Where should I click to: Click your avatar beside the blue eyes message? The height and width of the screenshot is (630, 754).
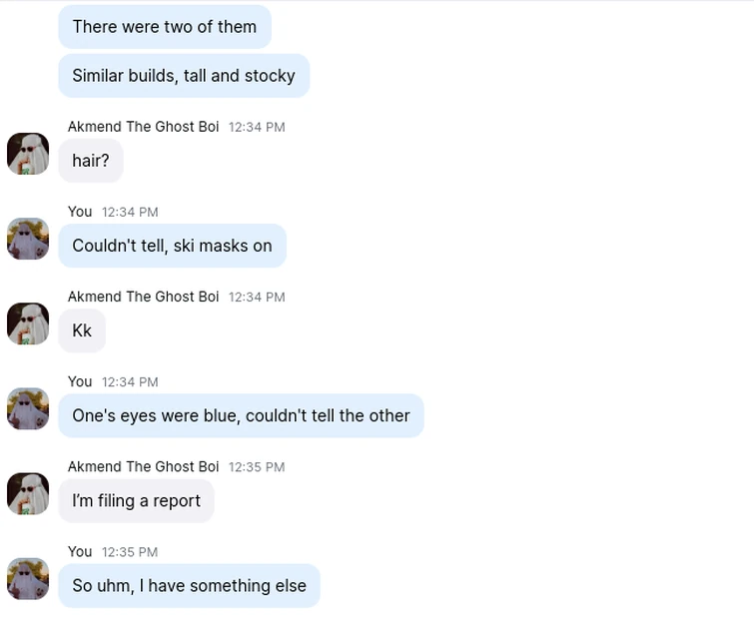[x=28, y=408]
